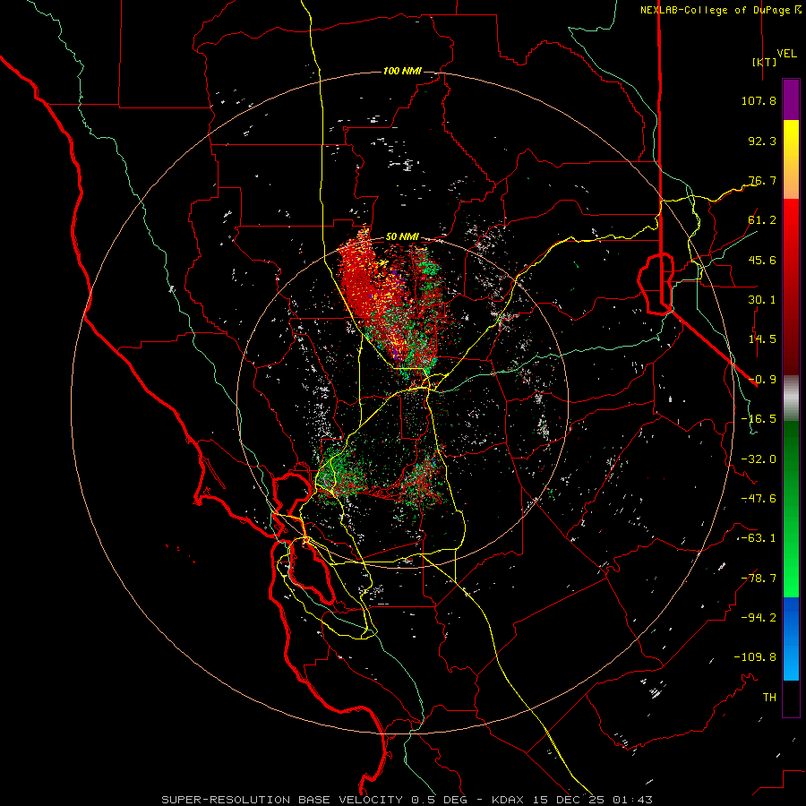This screenshot has width=806, height=806.
Task: Select the 14.5 velocity scale value
Action: (x=762, y=339)
